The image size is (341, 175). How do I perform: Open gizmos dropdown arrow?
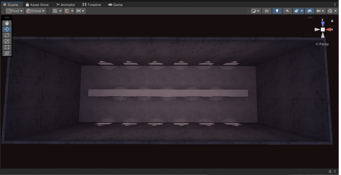coord(335,11)
